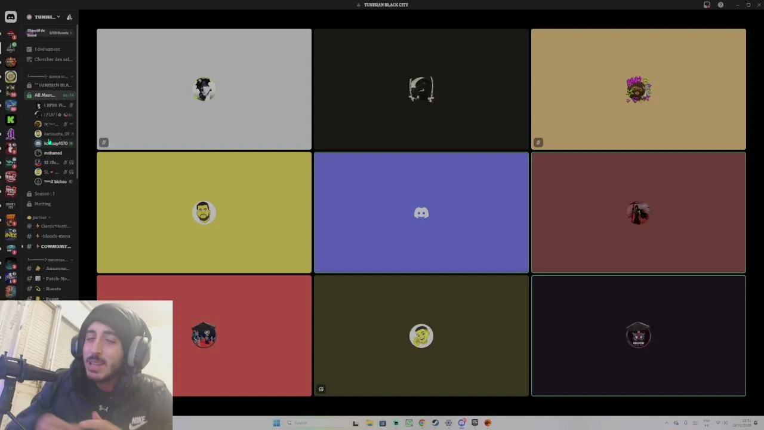Open the Classic Hosti... text channel
The width and height of the screenshot is (764, 430).
pyautogui.click(x=50, y=226)
